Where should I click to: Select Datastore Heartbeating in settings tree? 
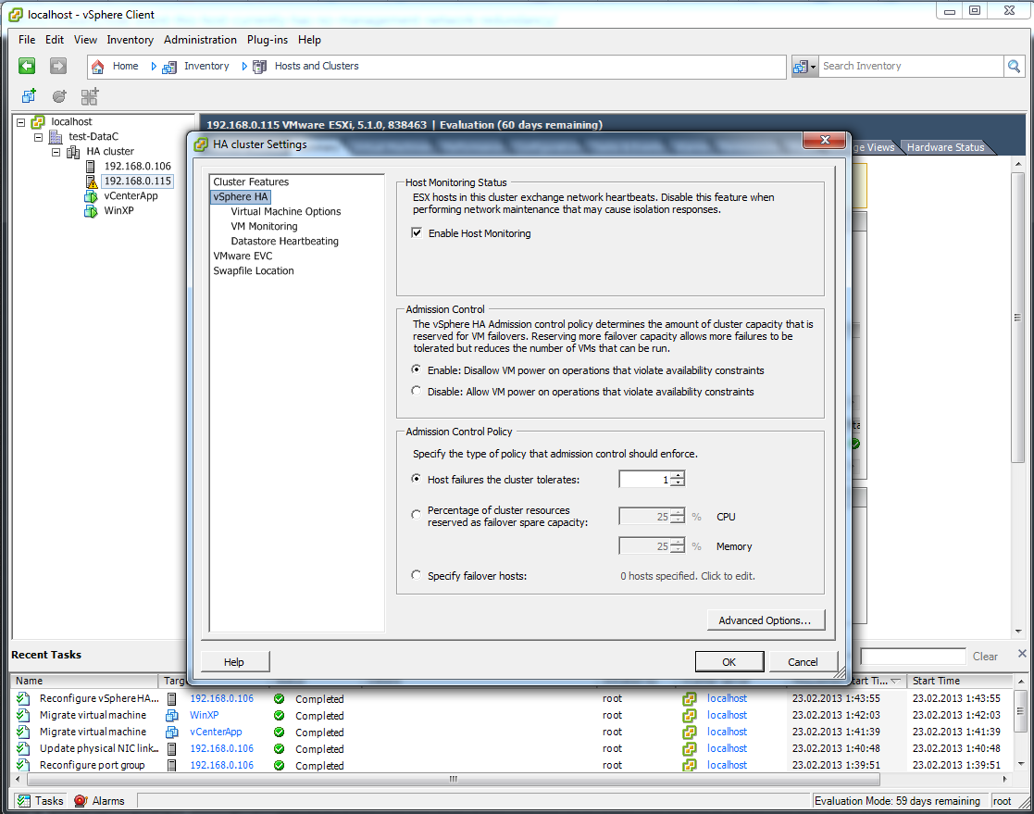[284, 242]
